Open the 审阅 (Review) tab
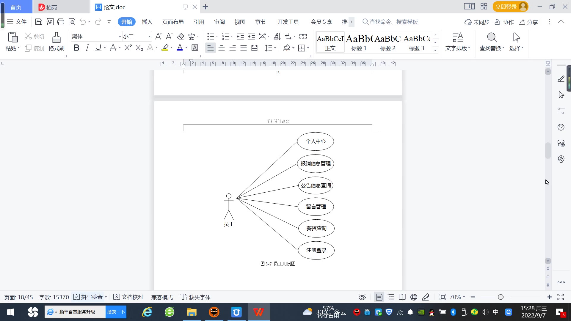The height and width of the screenshot is (321, 571). tap(219, 22)
